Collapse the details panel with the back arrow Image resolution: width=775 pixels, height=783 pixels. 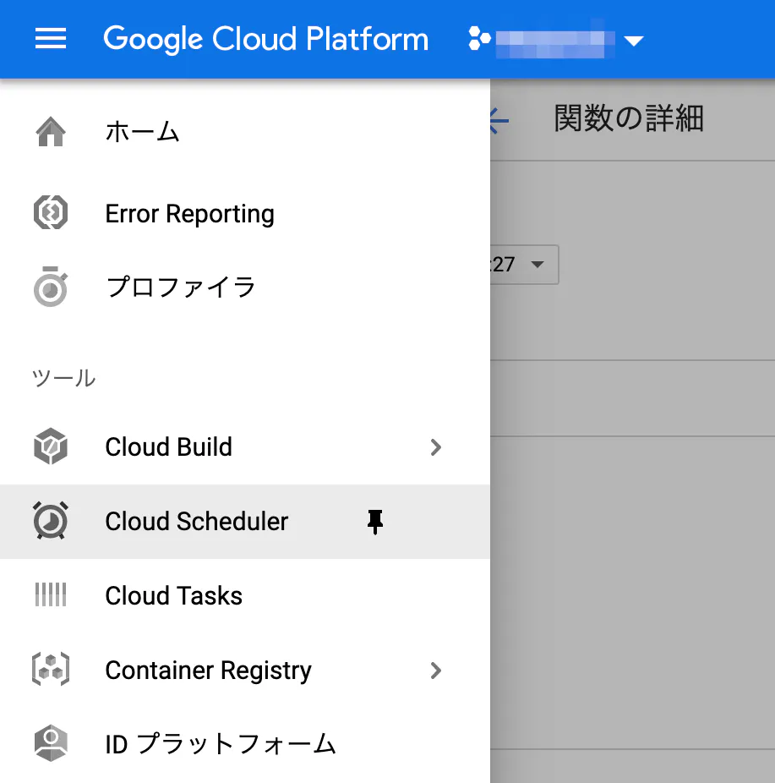tap(499, 121)
